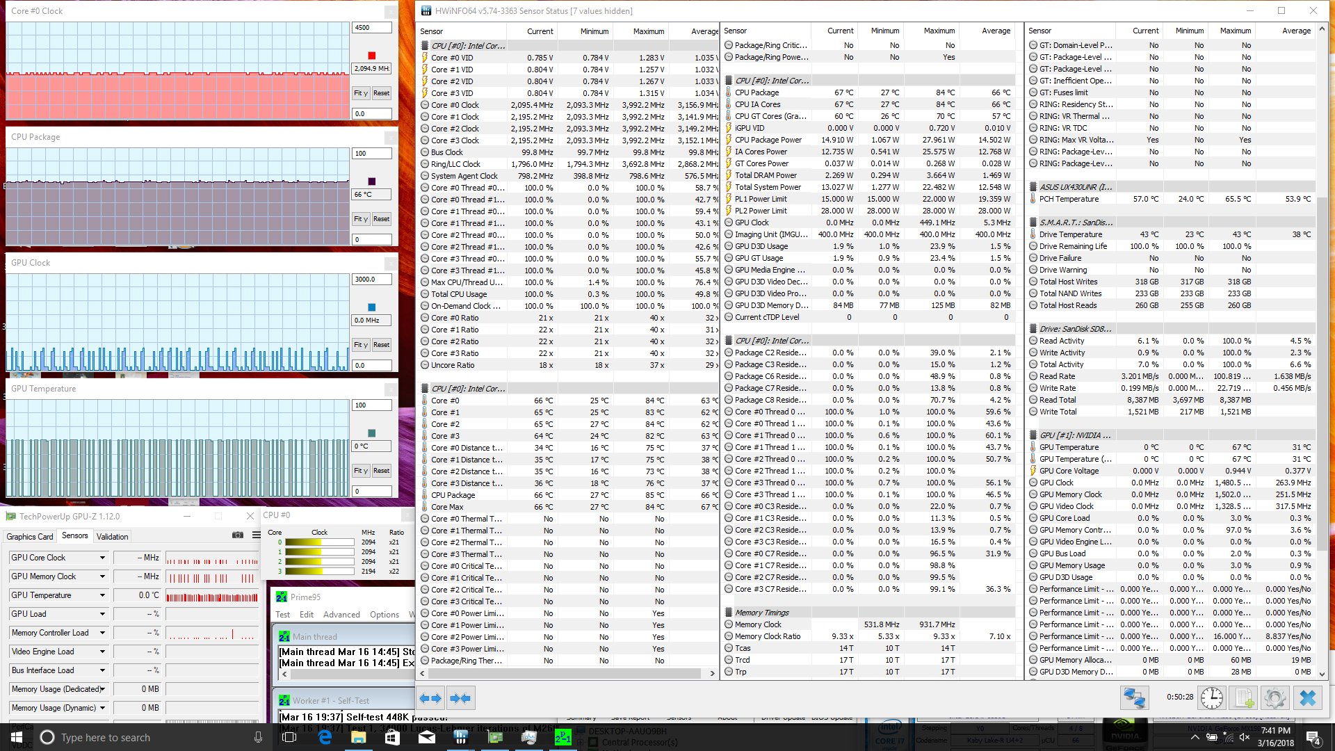
Task: Click the expand columns blue arrows icon
Action: point(430,698)
